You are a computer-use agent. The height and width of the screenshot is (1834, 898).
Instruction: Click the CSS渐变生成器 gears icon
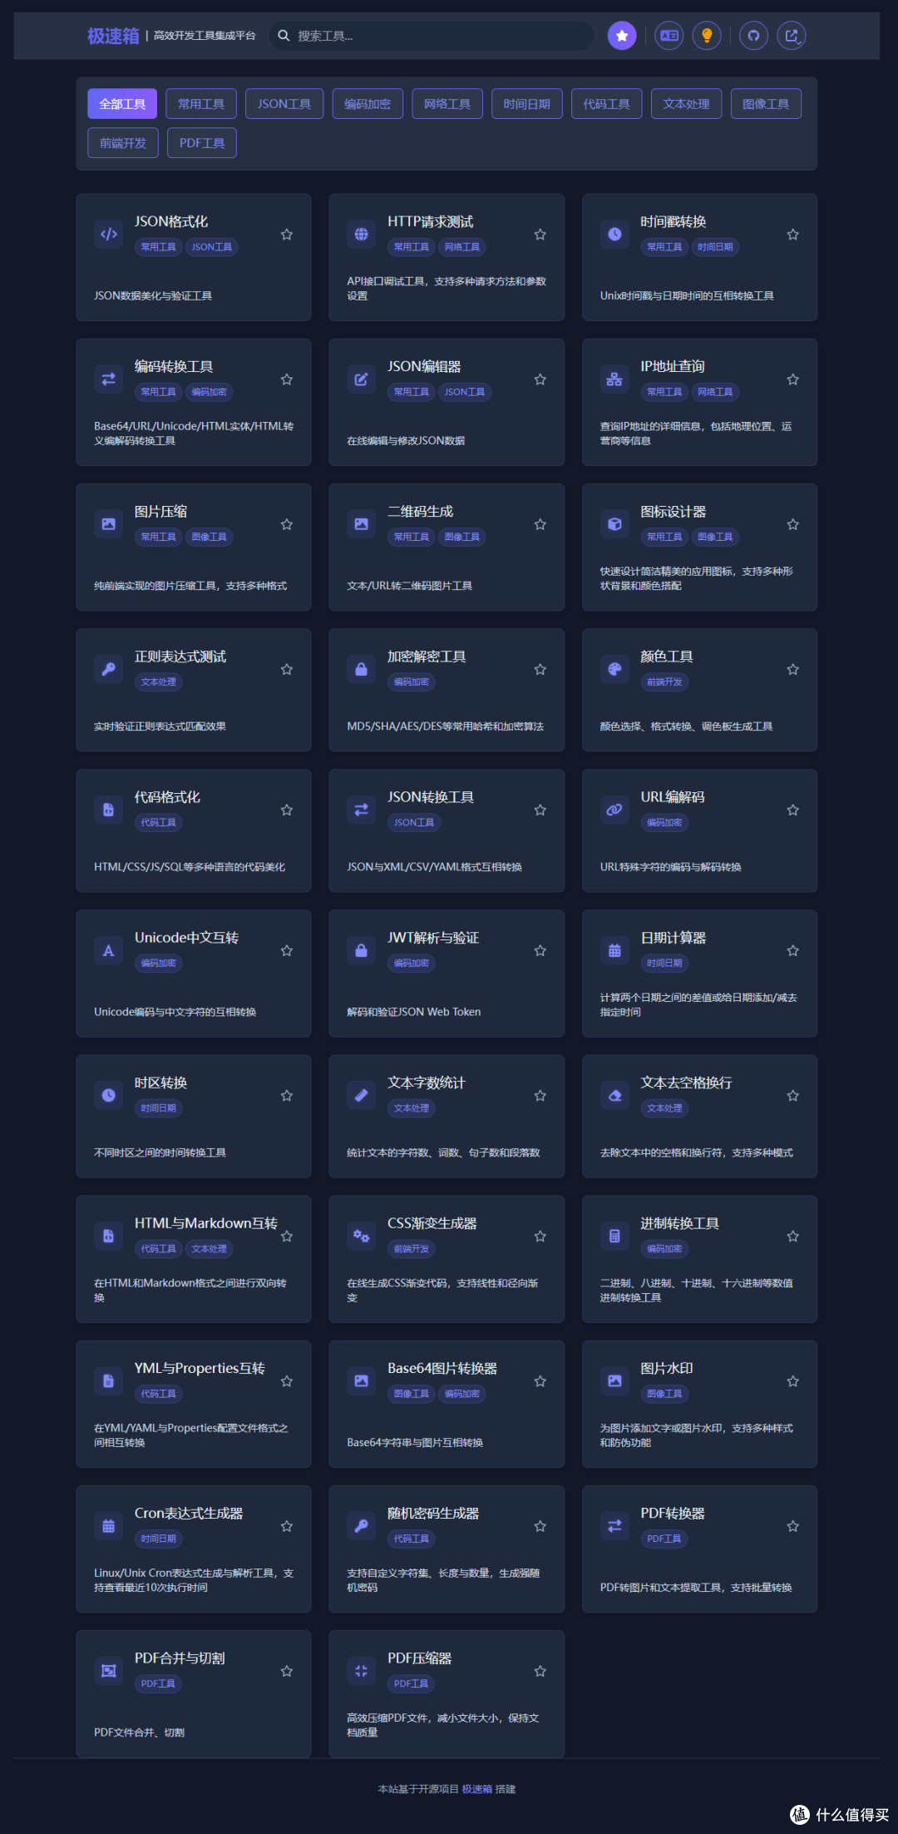tap(362, 1236)
